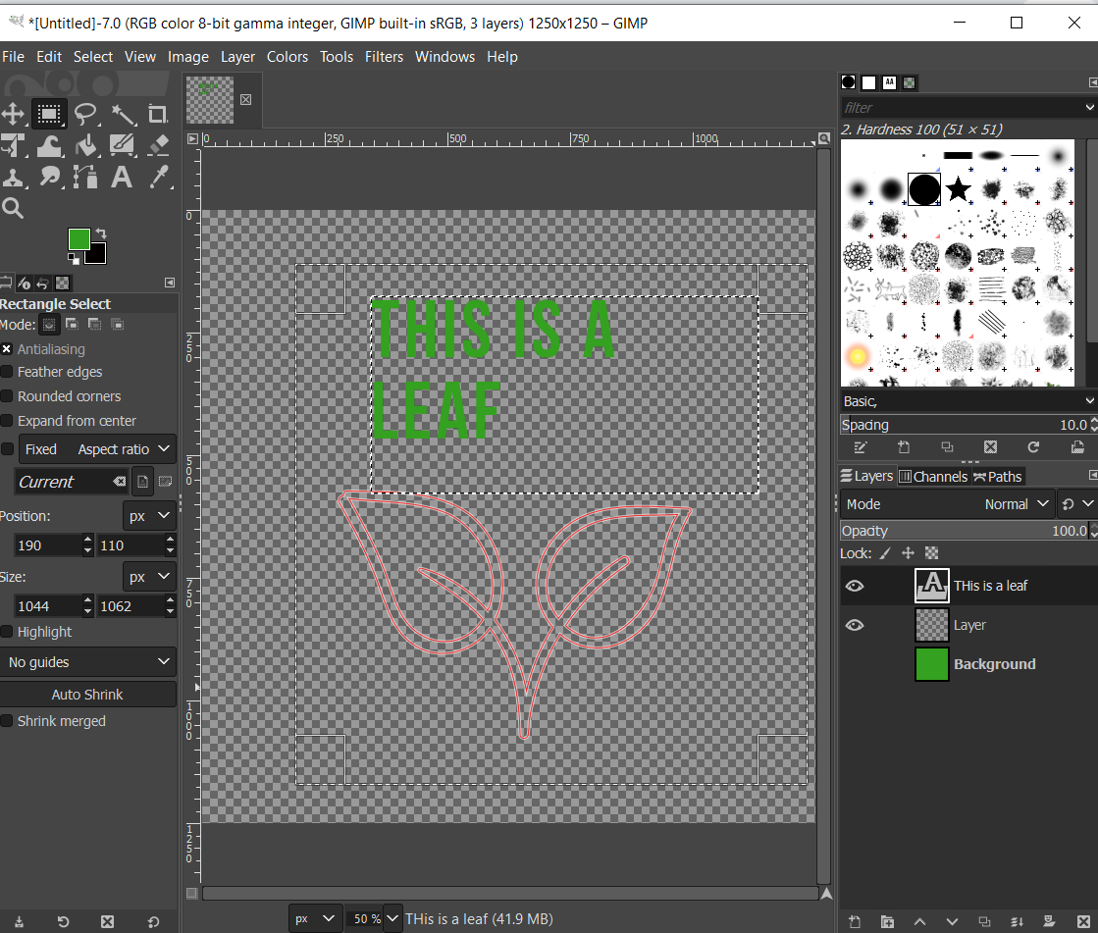Choose the Eraser tool

coord(158,146)
